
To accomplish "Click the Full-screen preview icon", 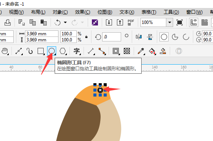I will tap(180, 22).
